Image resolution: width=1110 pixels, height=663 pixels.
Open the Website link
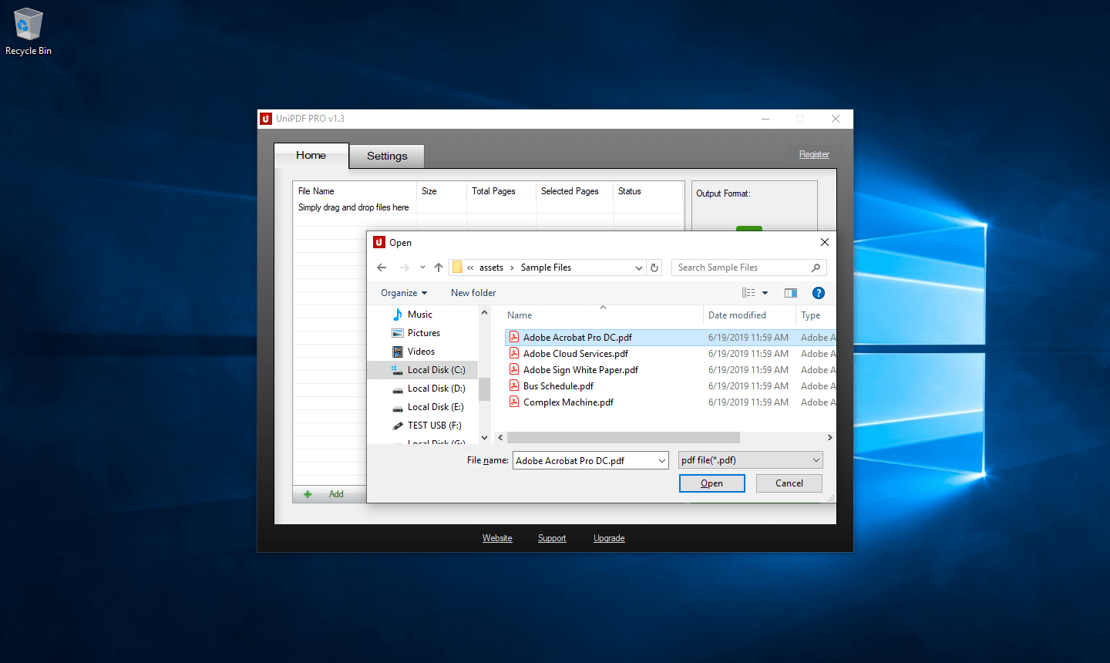497,538
